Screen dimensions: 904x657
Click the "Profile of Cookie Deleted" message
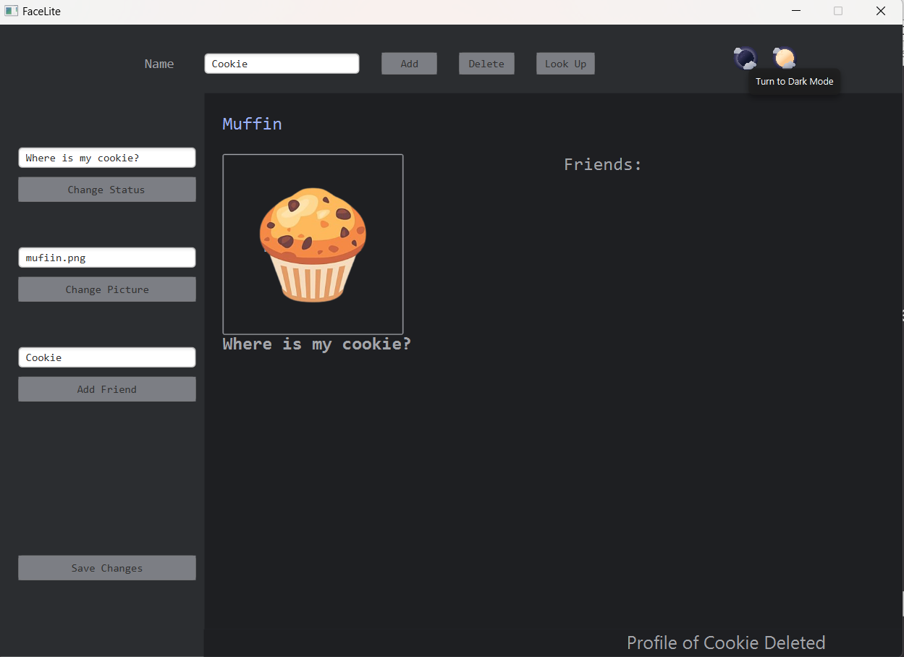pyautogui.click(x=725, y=643)
